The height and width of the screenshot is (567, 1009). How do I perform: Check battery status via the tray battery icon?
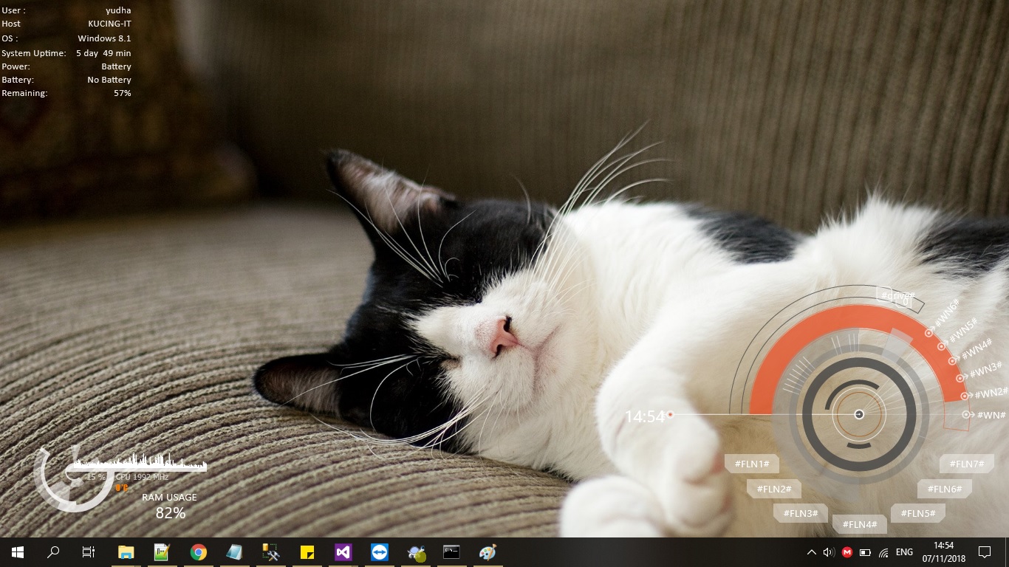pos(864,551)
